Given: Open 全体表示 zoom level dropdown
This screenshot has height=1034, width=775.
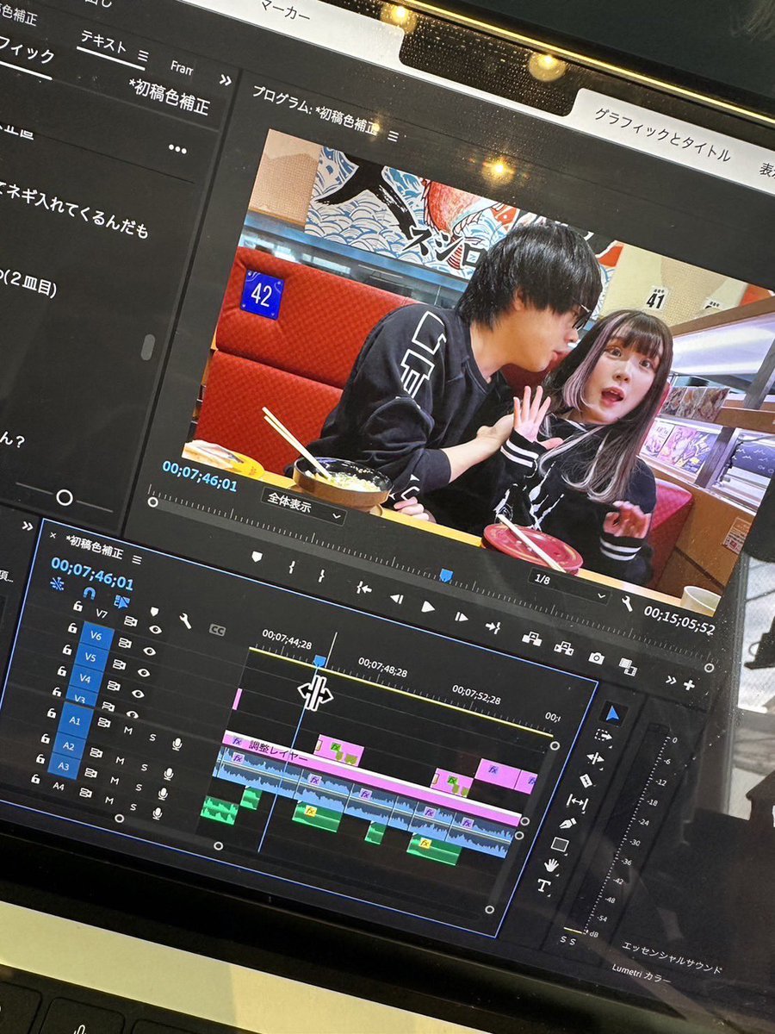Looking at the screenshot, I should click(301, 507).
